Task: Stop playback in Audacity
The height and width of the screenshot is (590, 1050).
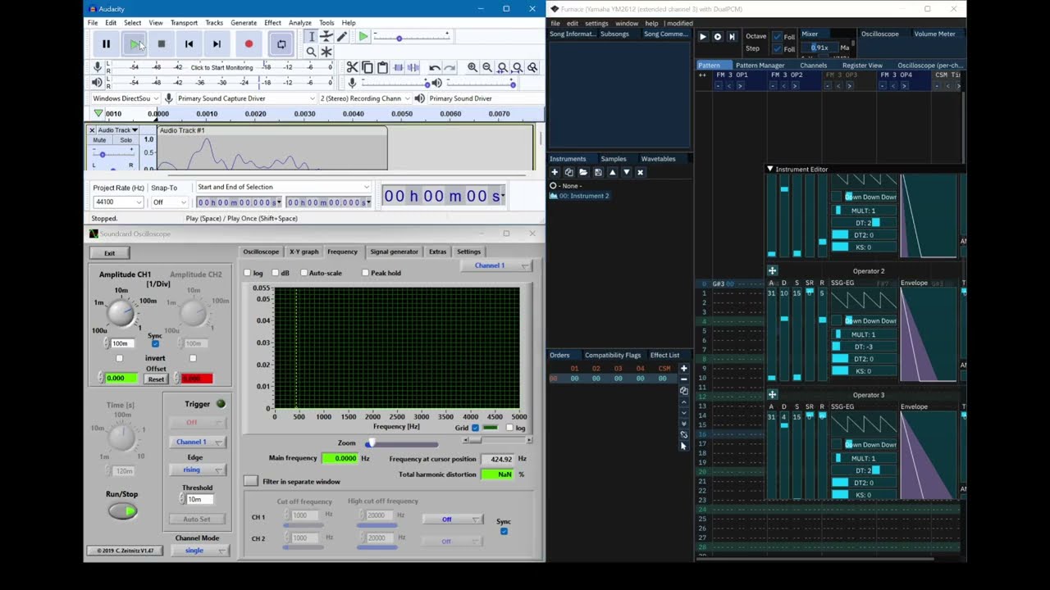Action: coord(162,44)
